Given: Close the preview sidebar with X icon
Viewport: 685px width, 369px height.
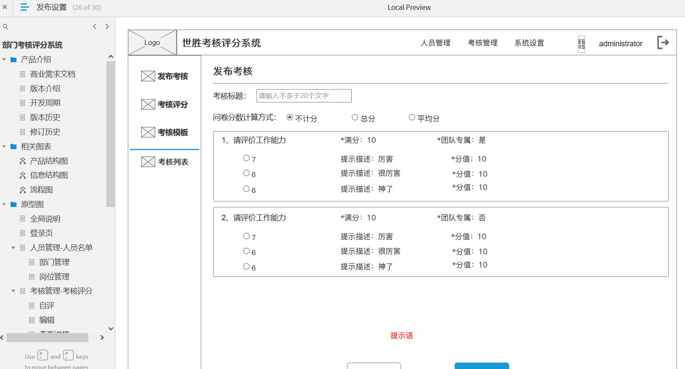Looking at the screenshot, I should pyautogui.click(x=5, y=7).
